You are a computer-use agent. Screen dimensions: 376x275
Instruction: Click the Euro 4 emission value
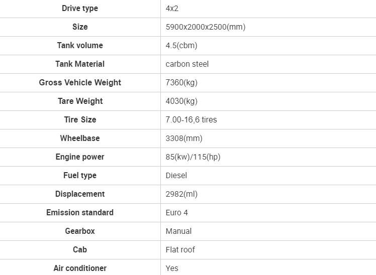[177, 213]
